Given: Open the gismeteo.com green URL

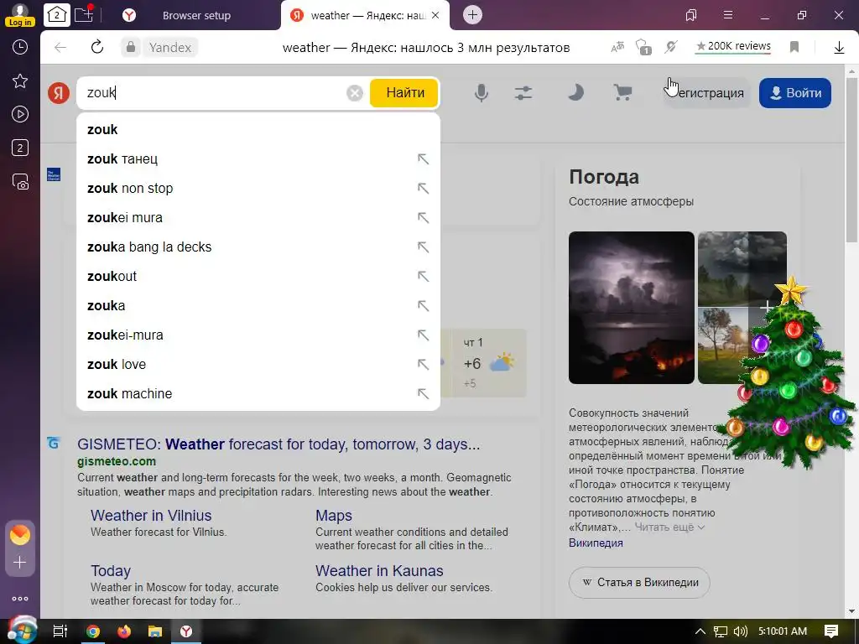Looking at the screenshot, I should point(117,461).
